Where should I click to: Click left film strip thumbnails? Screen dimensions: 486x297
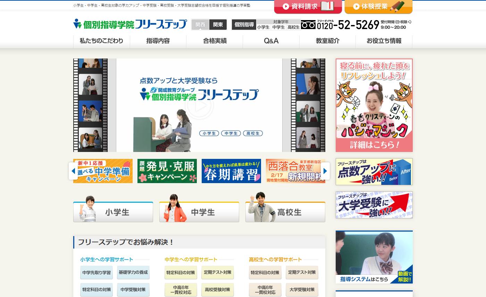coord(90,105)
